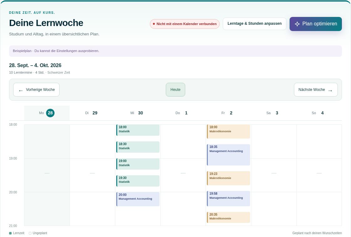Open Wednesday 19:00 Statistik session
This screenshot has height=237, width=351.
(x=138, y=164)
